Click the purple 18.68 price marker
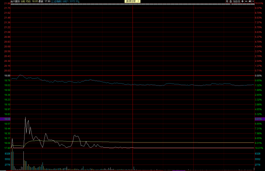 (x=5, y=119)
